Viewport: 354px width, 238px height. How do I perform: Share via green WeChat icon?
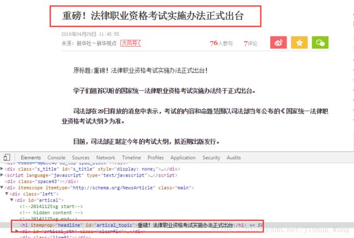[320, 42]
